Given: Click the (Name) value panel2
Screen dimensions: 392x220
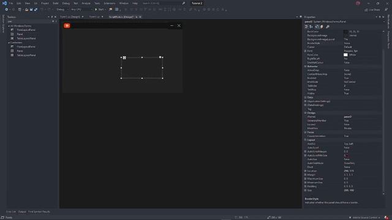Looking at the screenshot, I should [x=348, y=117].
